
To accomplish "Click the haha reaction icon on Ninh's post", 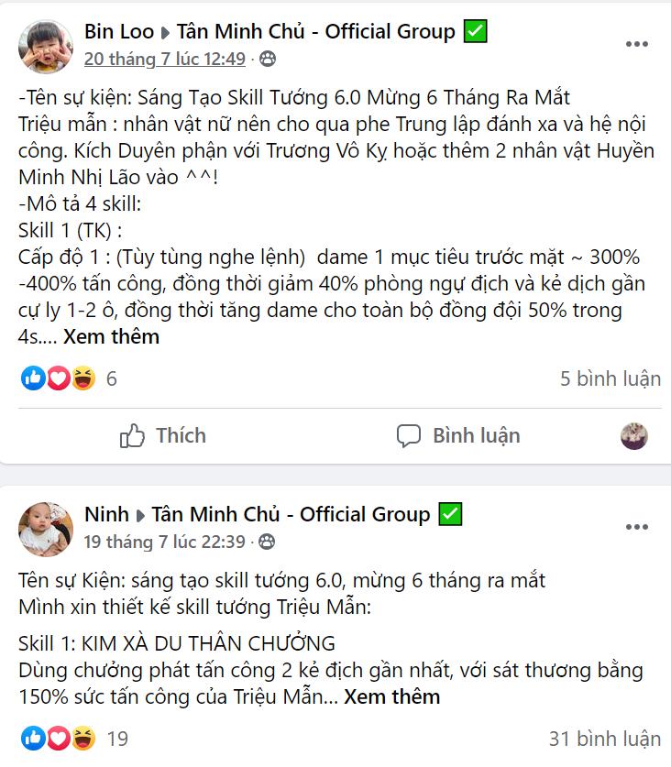I will [x=83, y=739].
